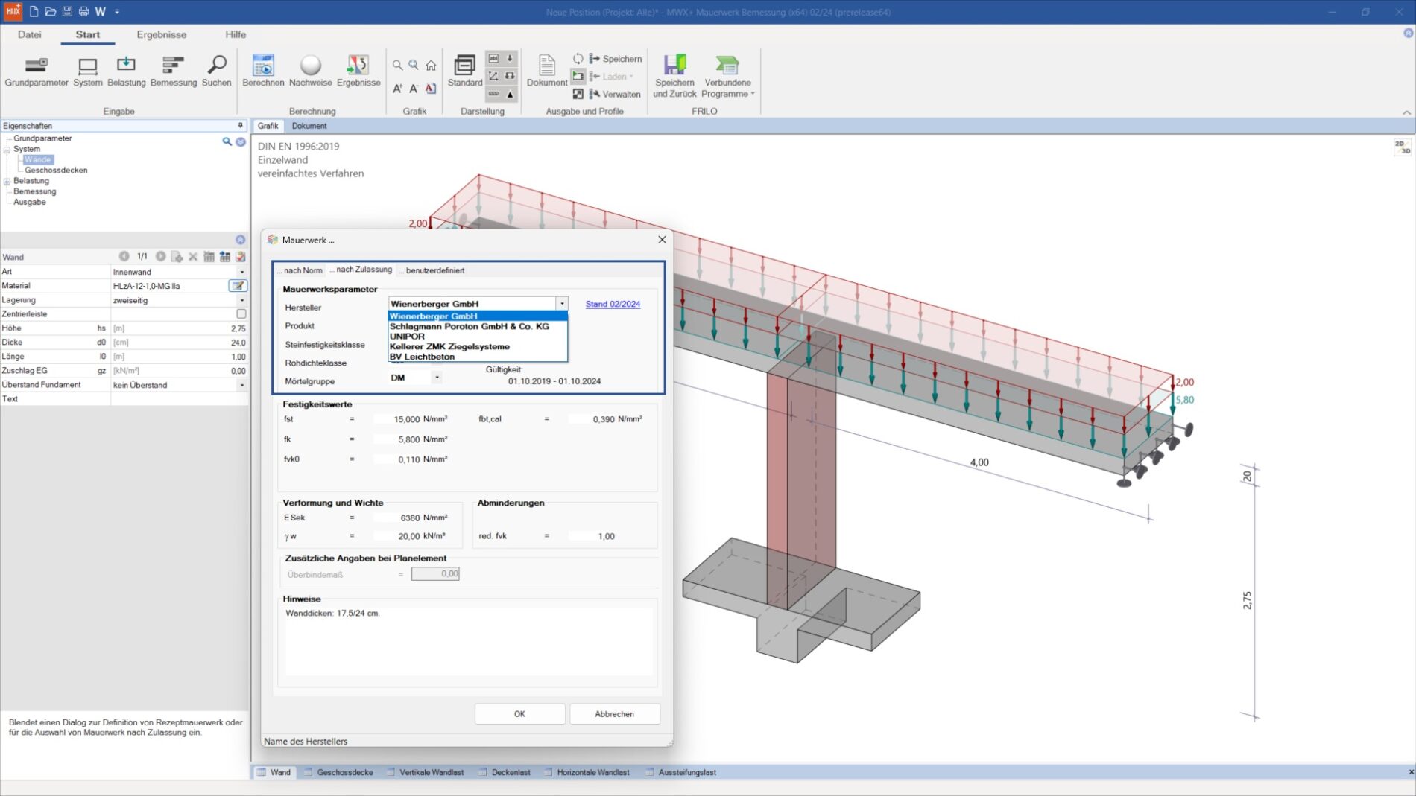The width and height of the screenshot is (1416, 796).
Task: Open the Mörtelgruppe DM dropdown
Action: click(437, 378)
